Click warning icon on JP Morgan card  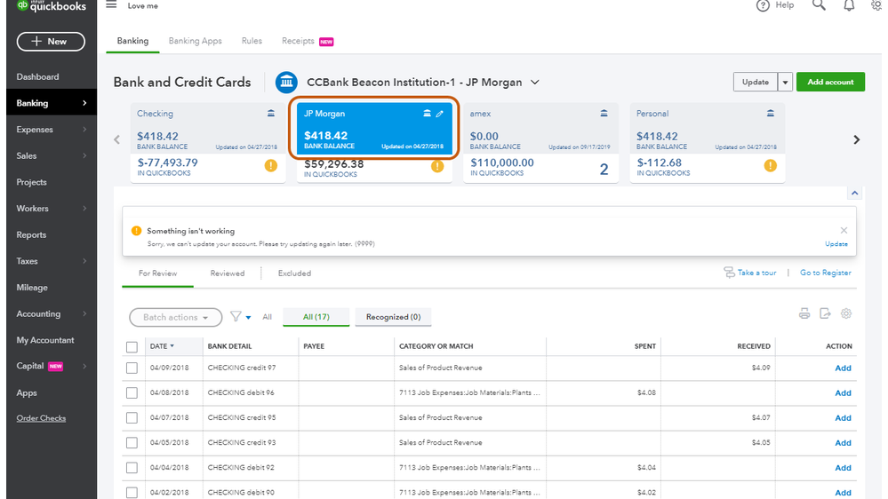437,166
